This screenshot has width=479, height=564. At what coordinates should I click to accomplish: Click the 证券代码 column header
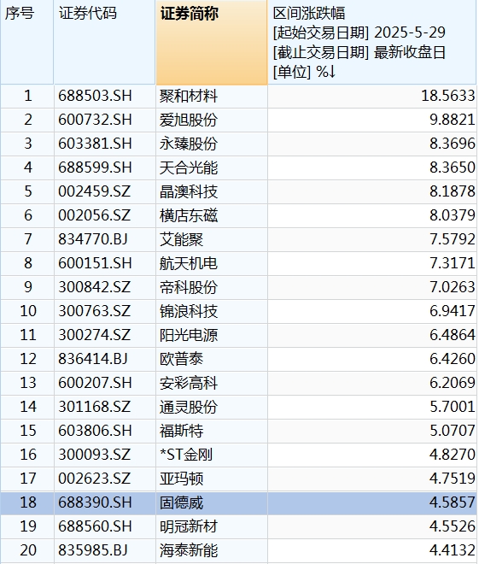[104, 43]
